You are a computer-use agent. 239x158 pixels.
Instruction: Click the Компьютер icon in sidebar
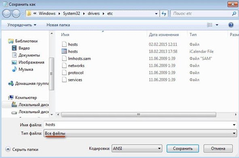11,97
